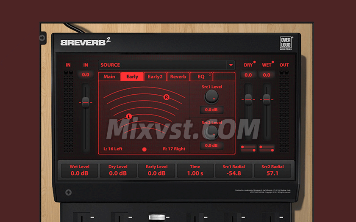
Task: Toggle the red indicator next to DRY
Action: pyautogui.click(x=254, y=62)
